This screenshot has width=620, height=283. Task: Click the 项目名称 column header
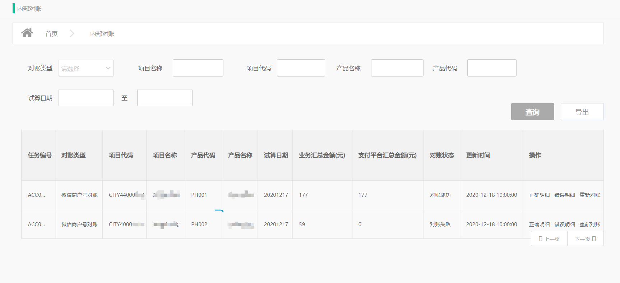[165, 155]
